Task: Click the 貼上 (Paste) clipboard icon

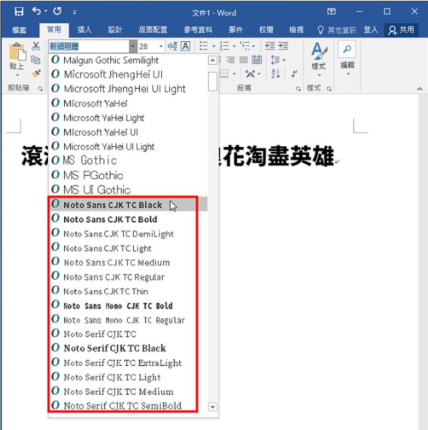Action: pyautogui.click(x=17, y=51)
